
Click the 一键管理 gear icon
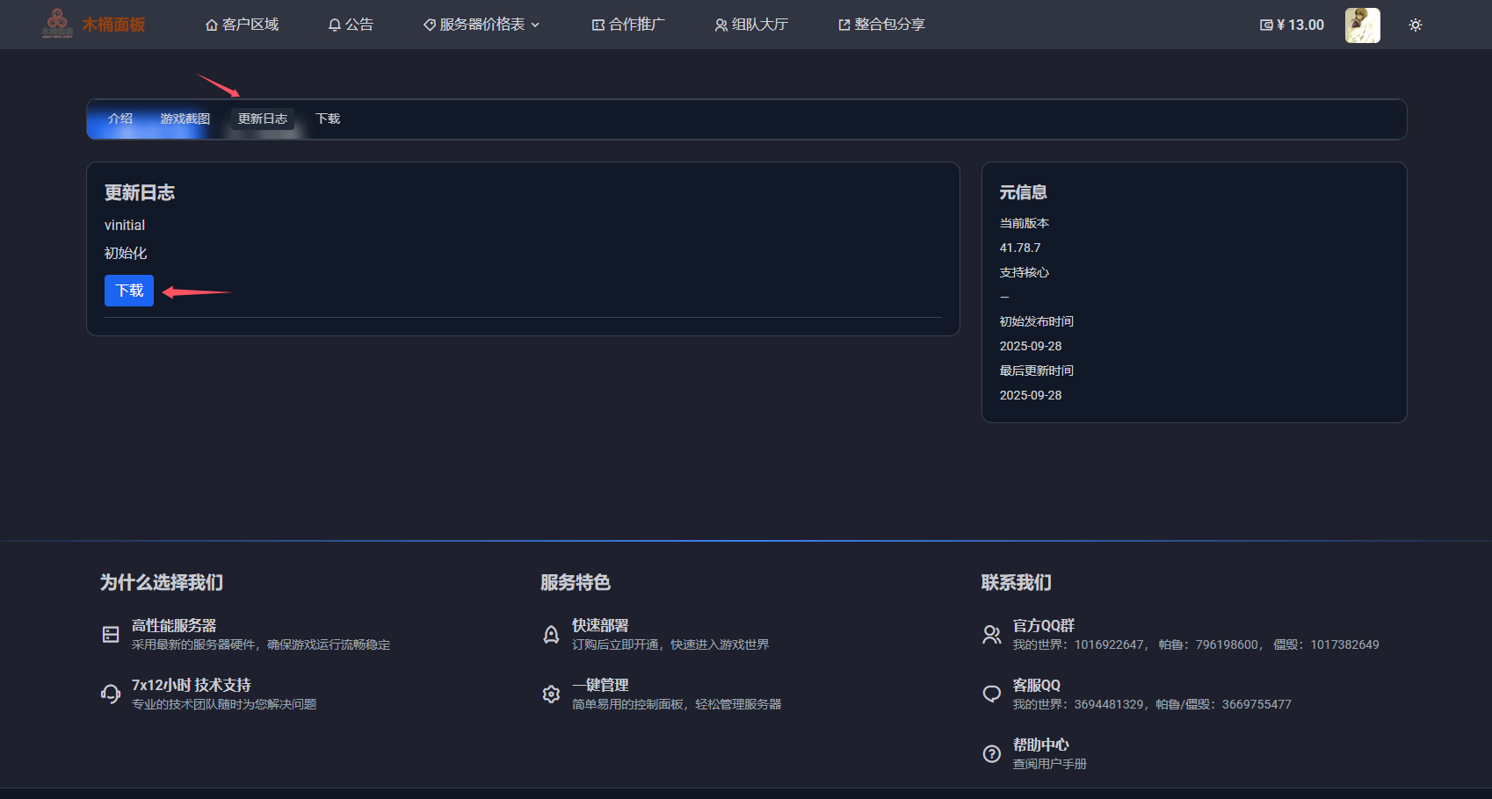tap(551, 694)
